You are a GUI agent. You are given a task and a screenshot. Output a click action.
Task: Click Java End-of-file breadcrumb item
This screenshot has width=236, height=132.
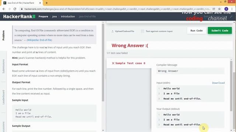tap(87, 16)
